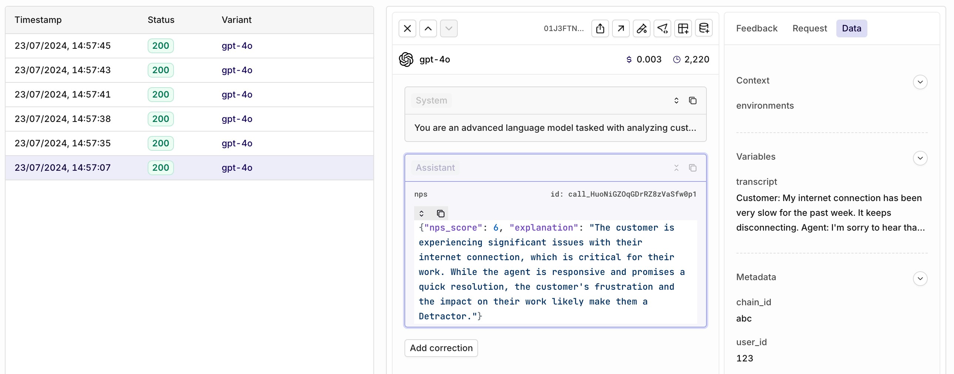Image resolution: width=954 pixels, height=374 pixels.
Task: Collapse the Context section
Action: 920,82
